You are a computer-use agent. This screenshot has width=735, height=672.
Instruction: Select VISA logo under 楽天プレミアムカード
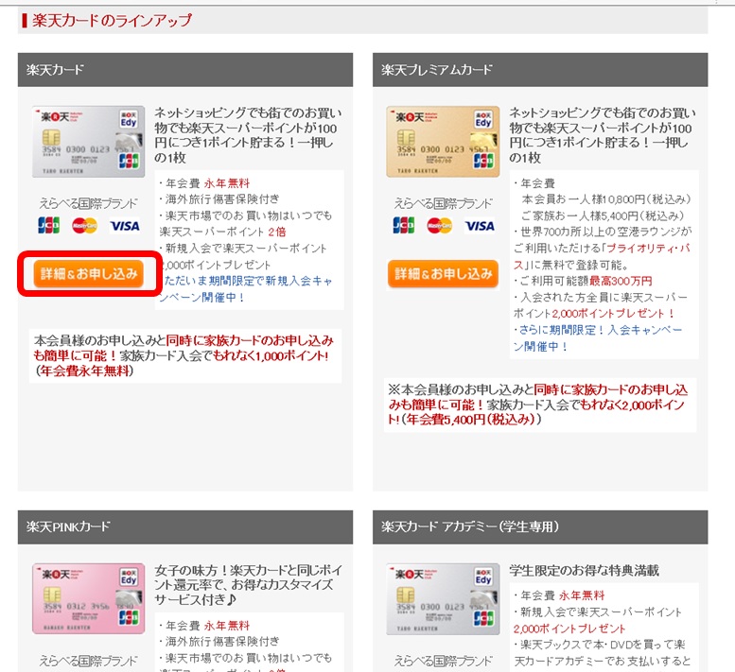480,226
